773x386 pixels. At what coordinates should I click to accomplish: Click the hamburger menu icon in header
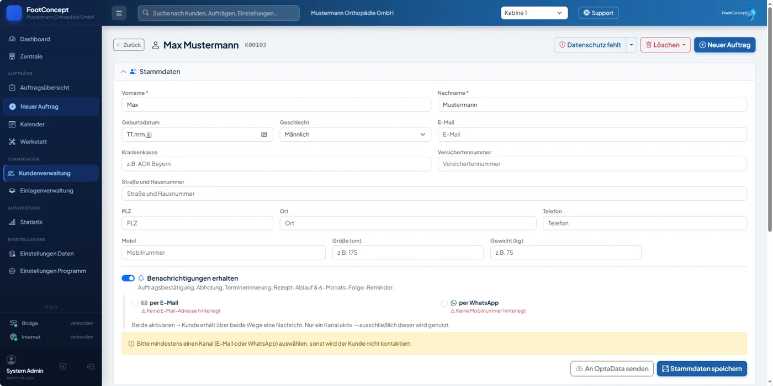[119, 13]
